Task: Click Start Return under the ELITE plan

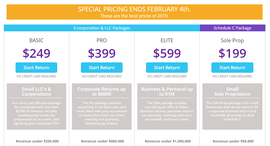Action: [x=167, y=68]
